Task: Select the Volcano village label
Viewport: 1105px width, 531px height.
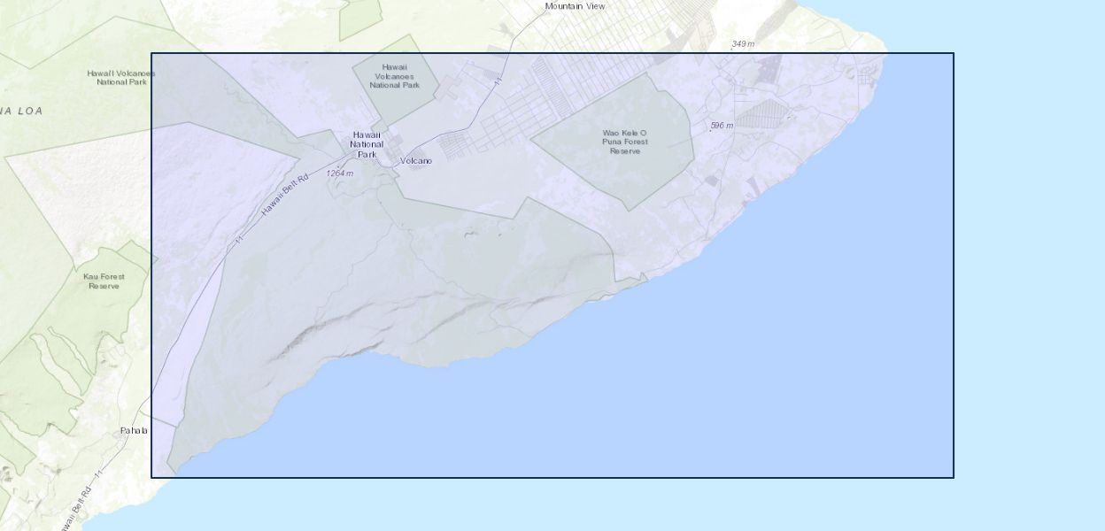Action: (x=415, y=161)
